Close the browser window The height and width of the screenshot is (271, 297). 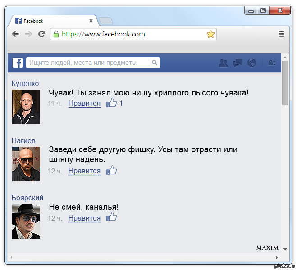click(x=280, y=10)
